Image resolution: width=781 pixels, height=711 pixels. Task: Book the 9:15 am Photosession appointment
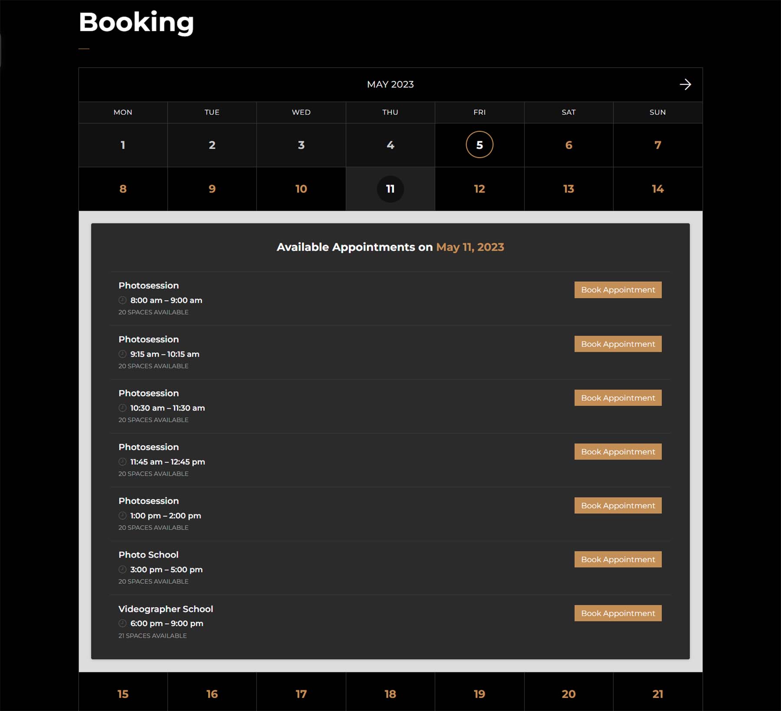pyautogui.click(x=618, y=344)
